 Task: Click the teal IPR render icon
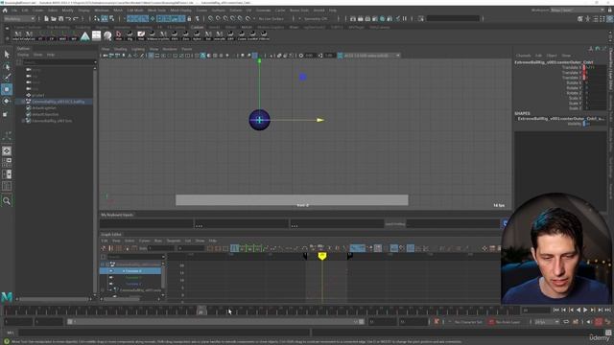pos(382,18)
